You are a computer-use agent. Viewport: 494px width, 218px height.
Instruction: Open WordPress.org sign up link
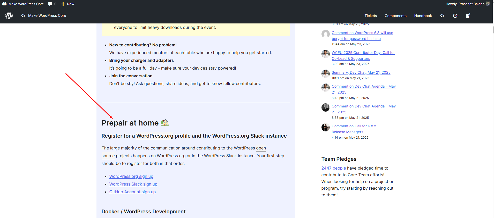tap(131, 176)
